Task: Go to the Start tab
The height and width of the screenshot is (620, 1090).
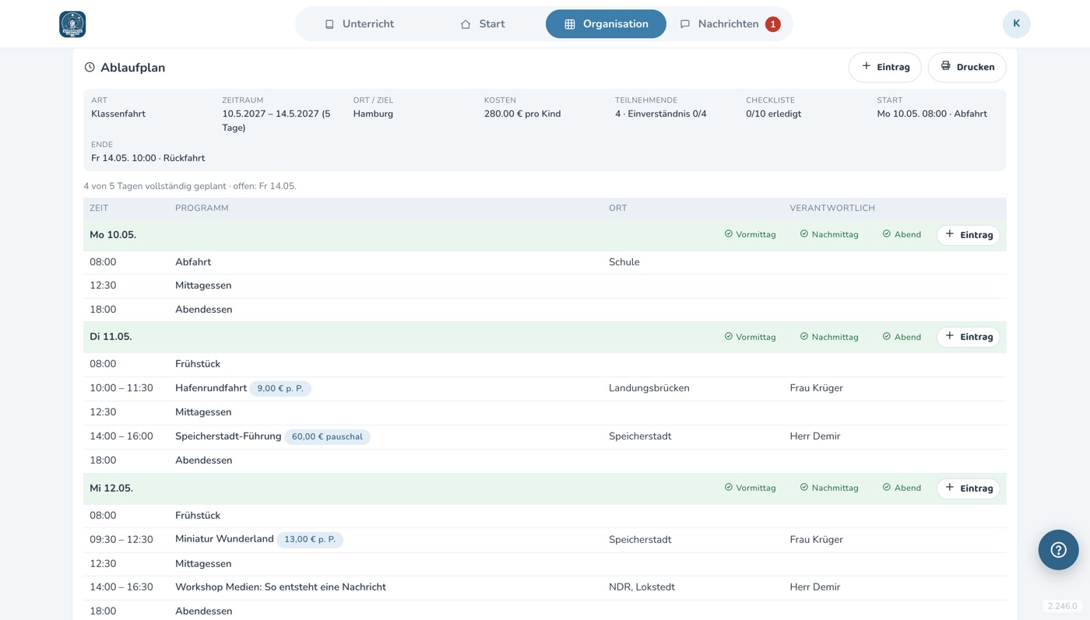Action: (483, 24)
